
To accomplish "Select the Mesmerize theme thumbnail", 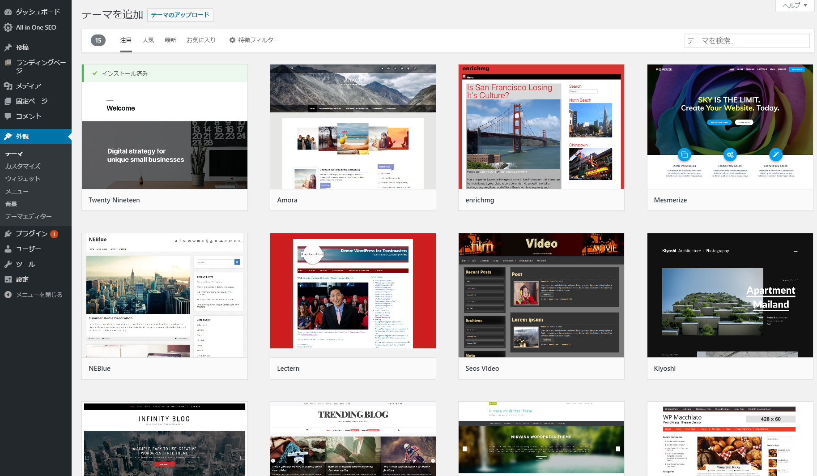I will (x=729, y=127).
